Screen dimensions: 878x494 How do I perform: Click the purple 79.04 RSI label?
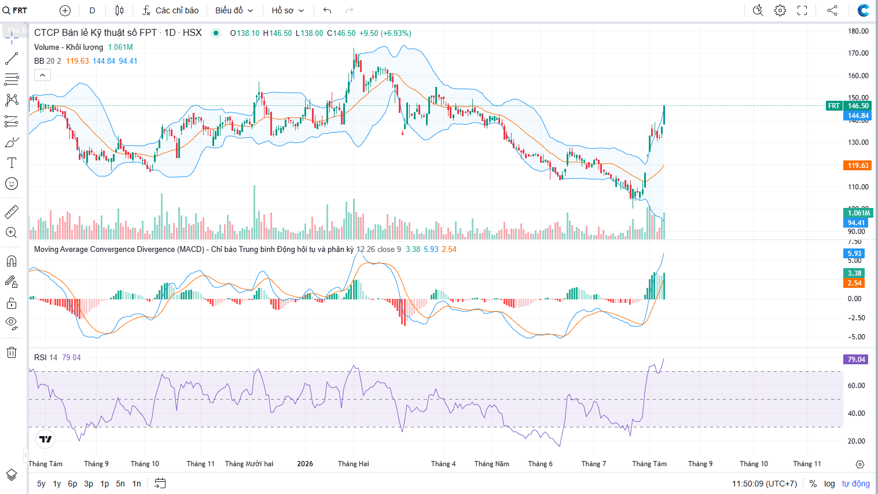click(x=857, y=360)
